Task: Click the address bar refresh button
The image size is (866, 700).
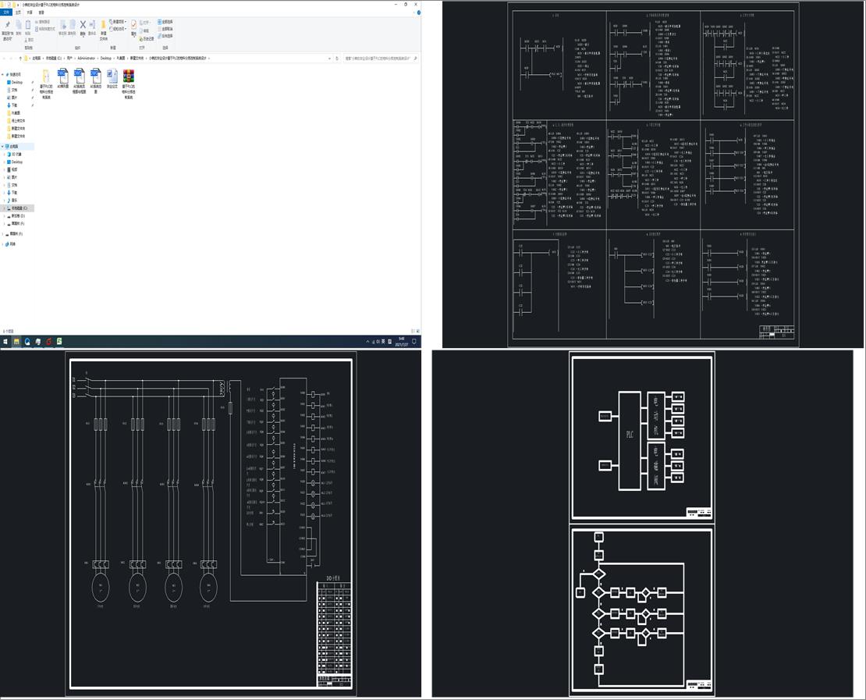Action: [x=337, y=56]
